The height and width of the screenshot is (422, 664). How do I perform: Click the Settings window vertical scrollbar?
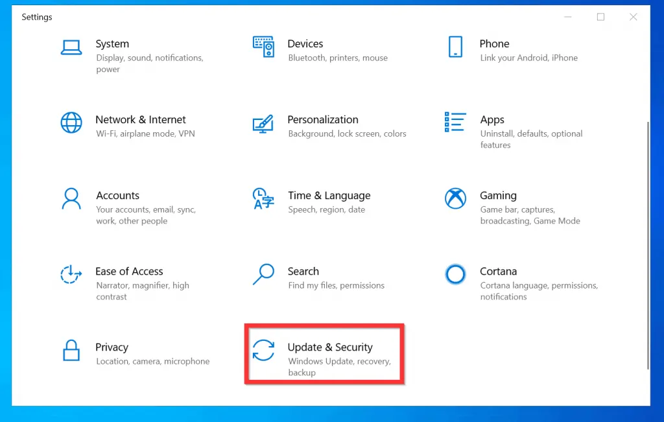(648, 246)
